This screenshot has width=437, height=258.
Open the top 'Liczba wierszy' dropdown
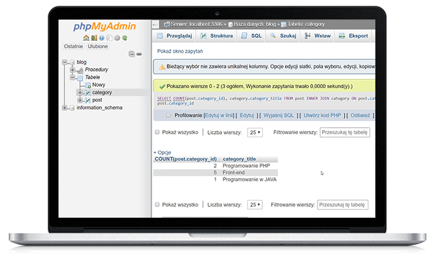pos(255,133)
